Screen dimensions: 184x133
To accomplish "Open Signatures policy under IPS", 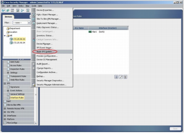I will coord(15,87).
